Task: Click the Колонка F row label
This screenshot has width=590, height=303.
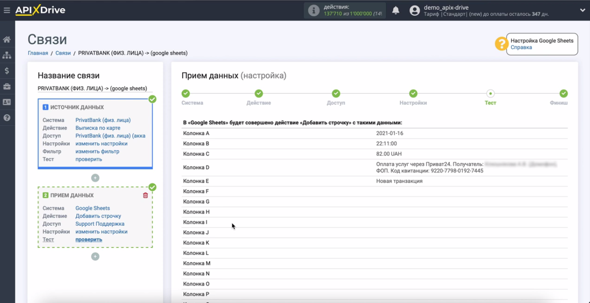Action: [x=196, y=192]
